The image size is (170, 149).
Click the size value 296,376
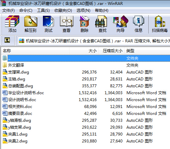[89, 72]
